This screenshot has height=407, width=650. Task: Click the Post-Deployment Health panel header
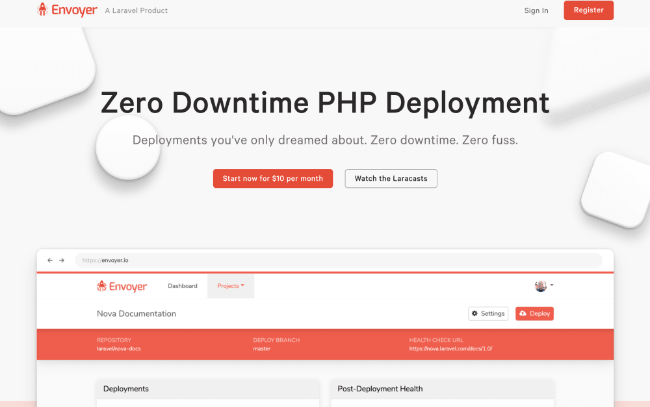click(380, 389)
